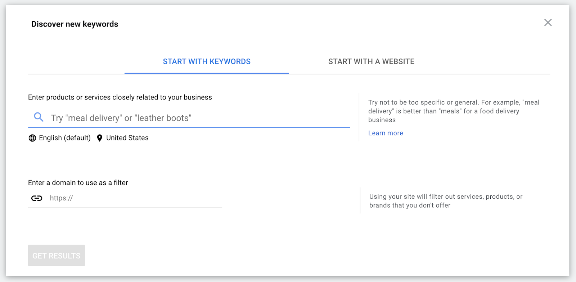
Task: Click the location pin icon
Action: pos(100,138)
